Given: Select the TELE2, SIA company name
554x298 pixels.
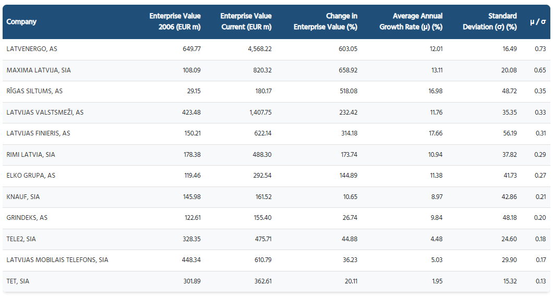Looking at the screenshot, I should [21, 239].
